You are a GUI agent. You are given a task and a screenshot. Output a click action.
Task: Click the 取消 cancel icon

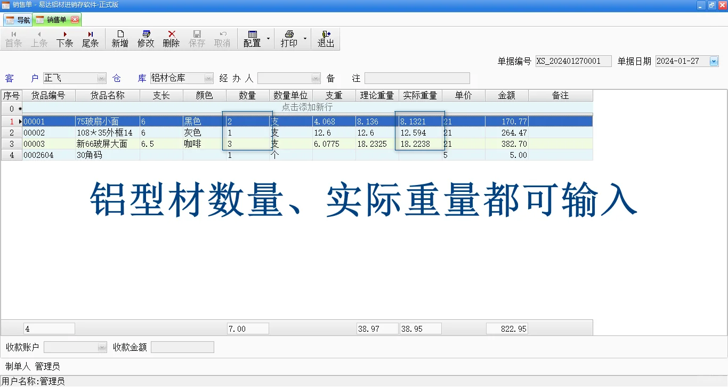(x=222, y=38)
